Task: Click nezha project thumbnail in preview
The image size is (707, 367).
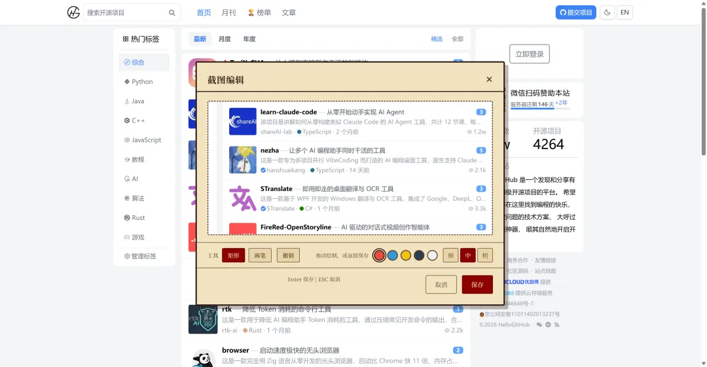Action: pyautogui.click(x=243, y=160)
